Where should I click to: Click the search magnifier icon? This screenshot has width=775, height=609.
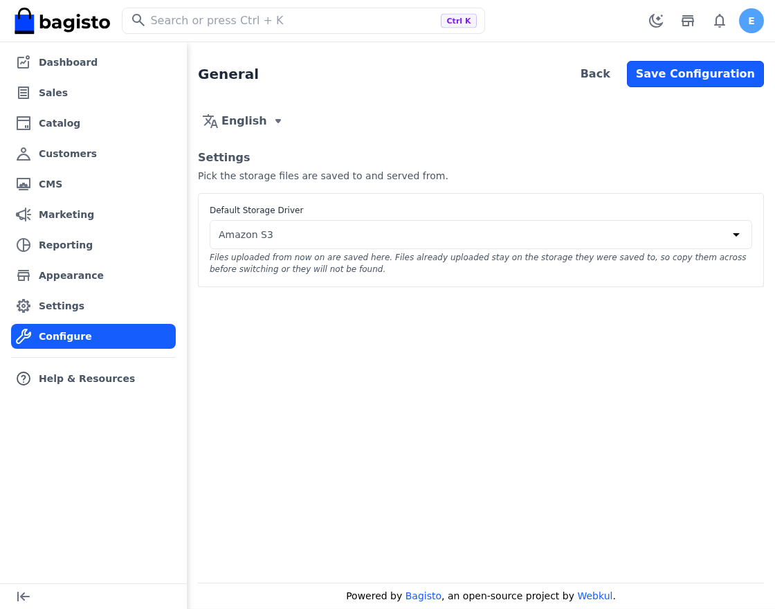click(x=138, y=20)
